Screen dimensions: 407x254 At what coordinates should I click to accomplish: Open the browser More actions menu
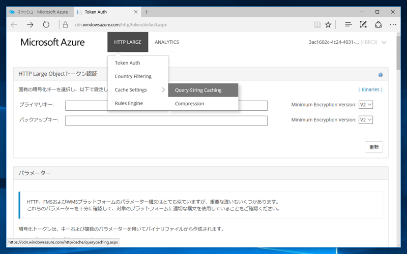tap(393, 24)
